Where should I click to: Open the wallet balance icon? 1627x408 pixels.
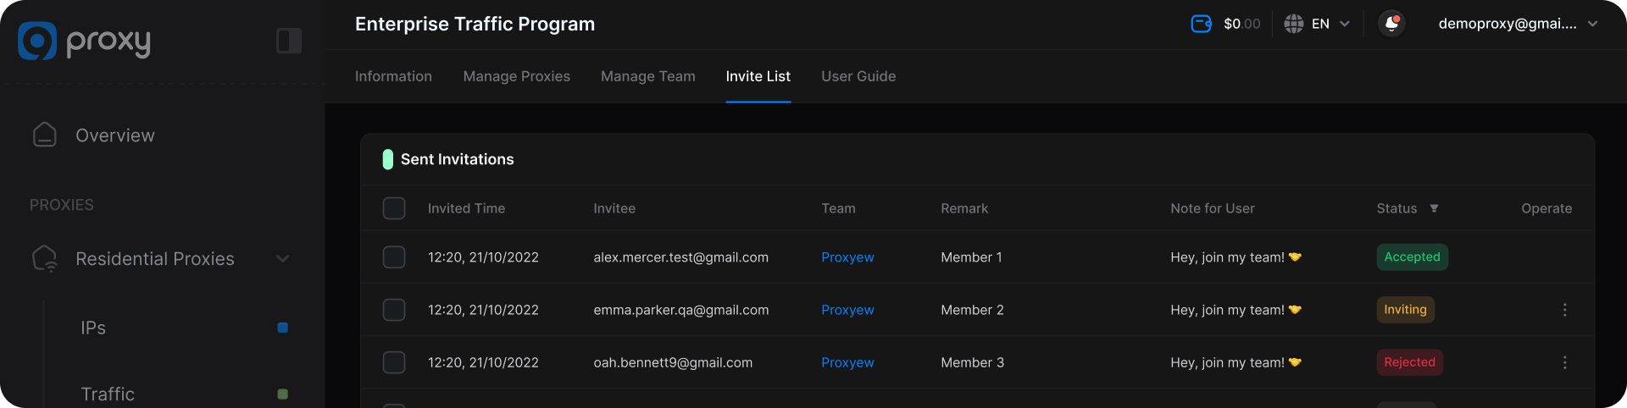pyautogui.click(x=1201, y=24)
